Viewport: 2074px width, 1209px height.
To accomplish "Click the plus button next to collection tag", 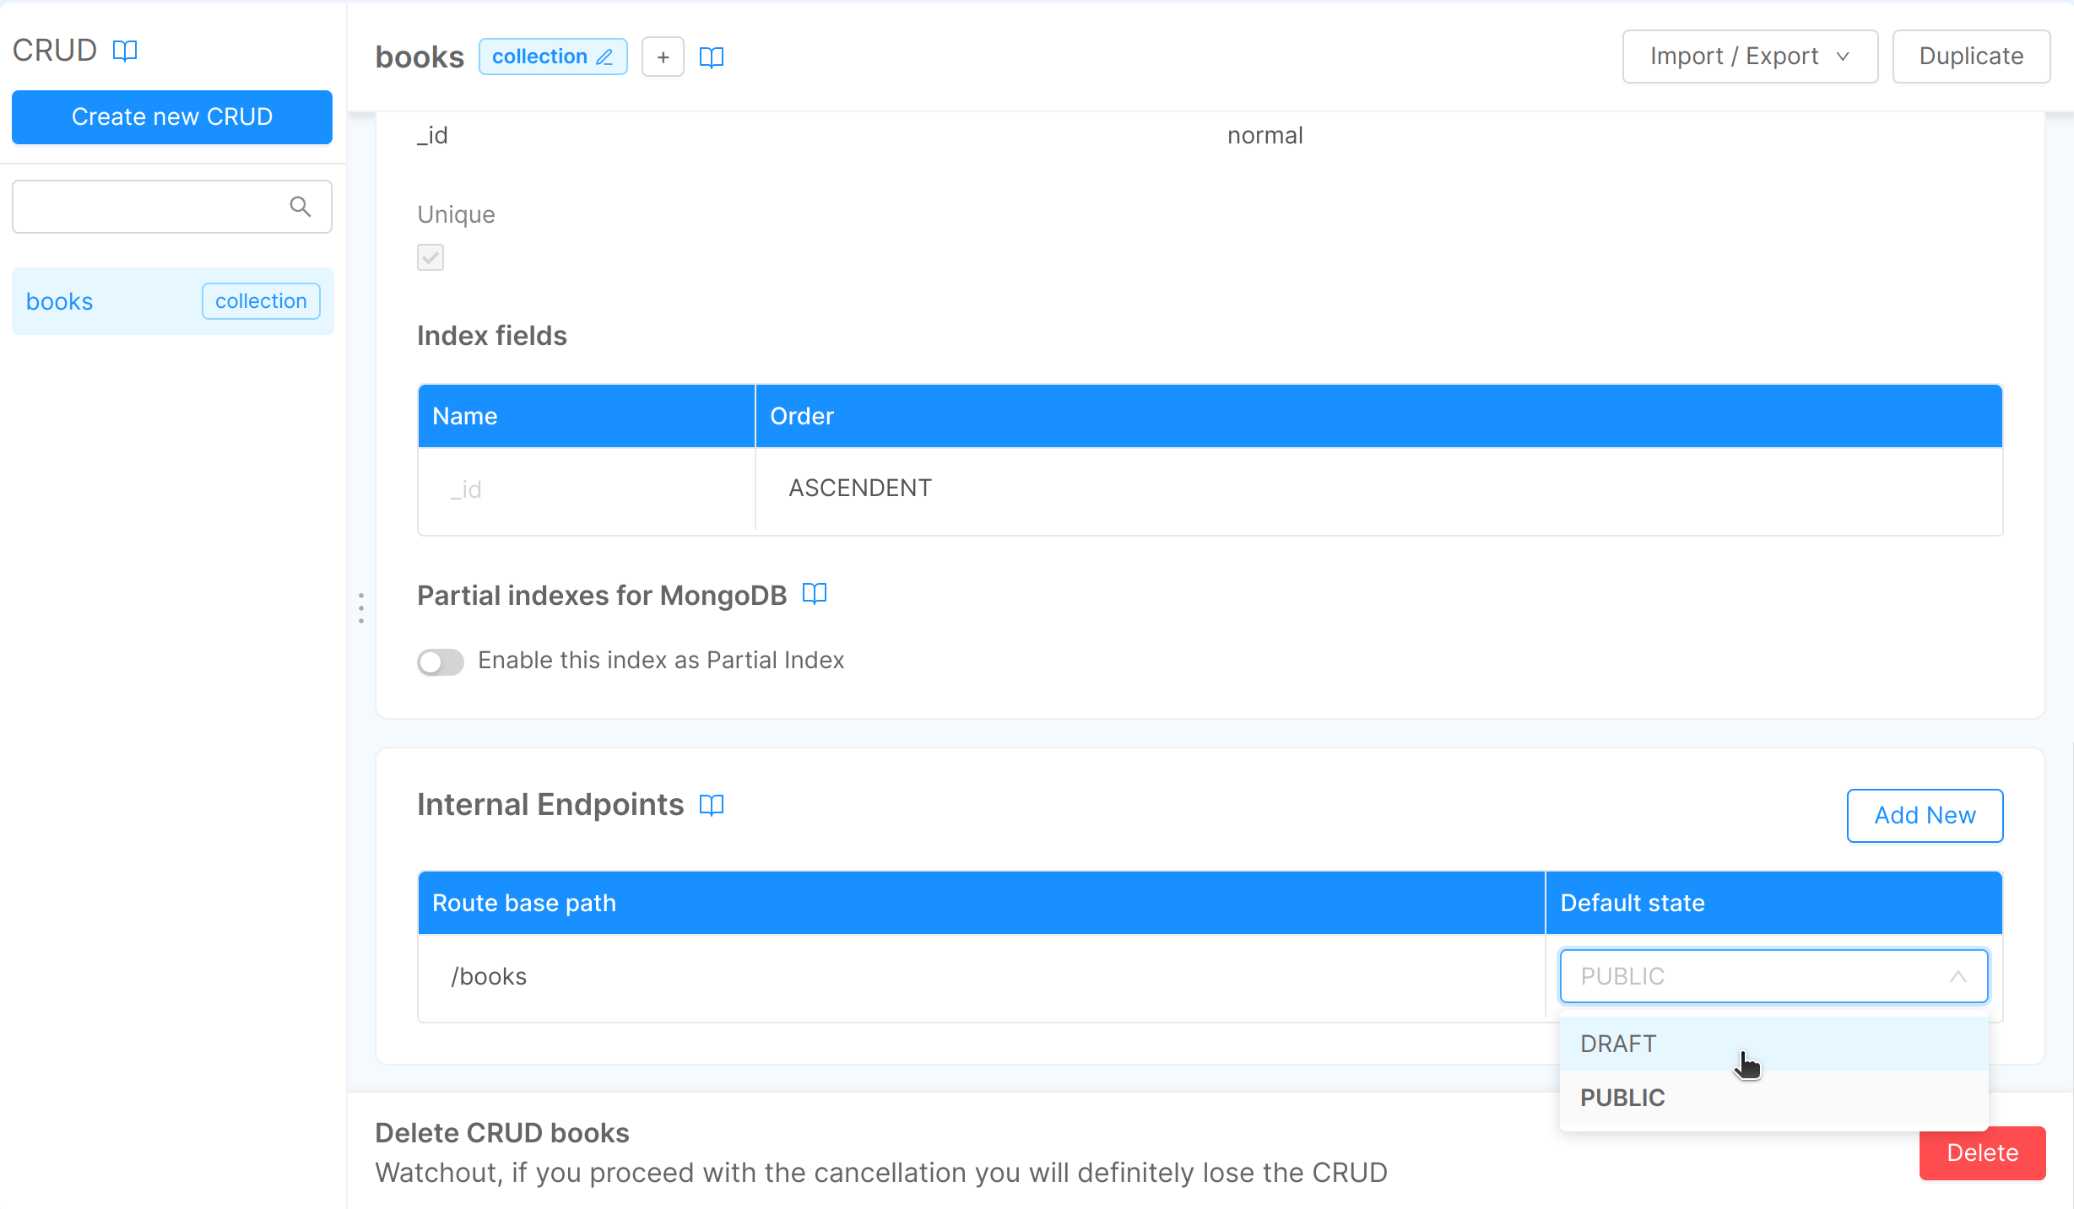I will pyautogui.click(x=663, y=57).
